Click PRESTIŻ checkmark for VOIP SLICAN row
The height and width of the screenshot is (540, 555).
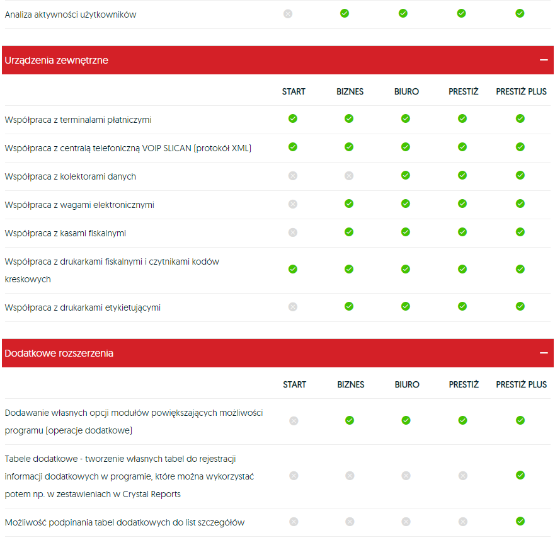[462, 147]
